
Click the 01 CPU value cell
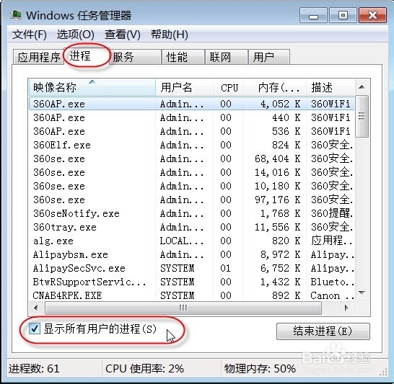pos(225,268)
